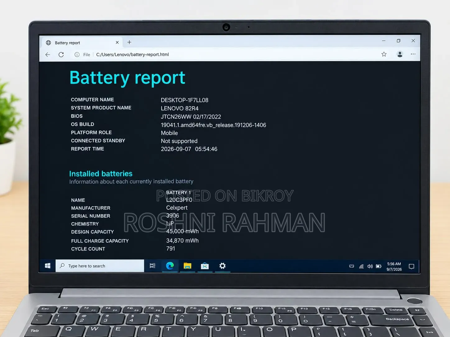Image resolution: width=450 pixels, height=337 pixels.
Task: Open the Action Center notifications icon
Action: point(411,267)
